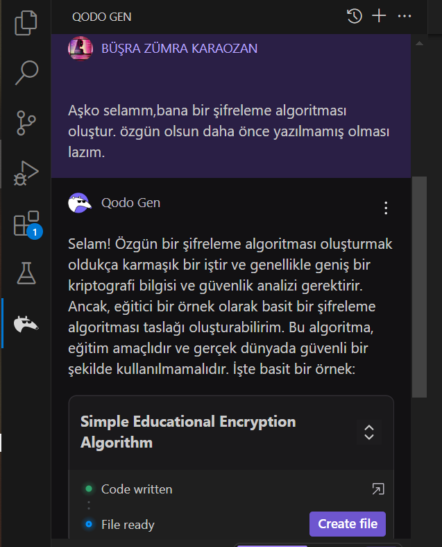Screen dimensions: 442x547
Task: Select the File ready step
Action: [128, 524]
